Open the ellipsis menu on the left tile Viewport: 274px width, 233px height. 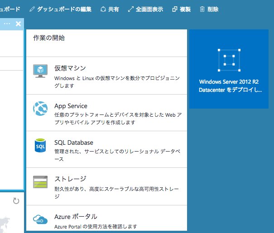coord(7,24)
